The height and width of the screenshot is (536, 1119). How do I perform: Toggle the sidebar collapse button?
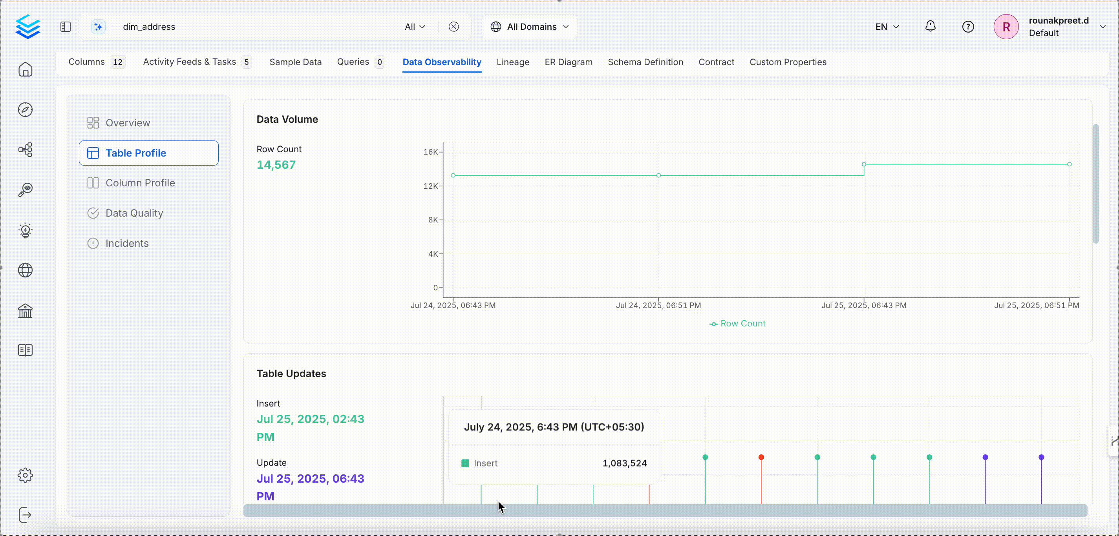pyautogui.click(x=66, y=26)
